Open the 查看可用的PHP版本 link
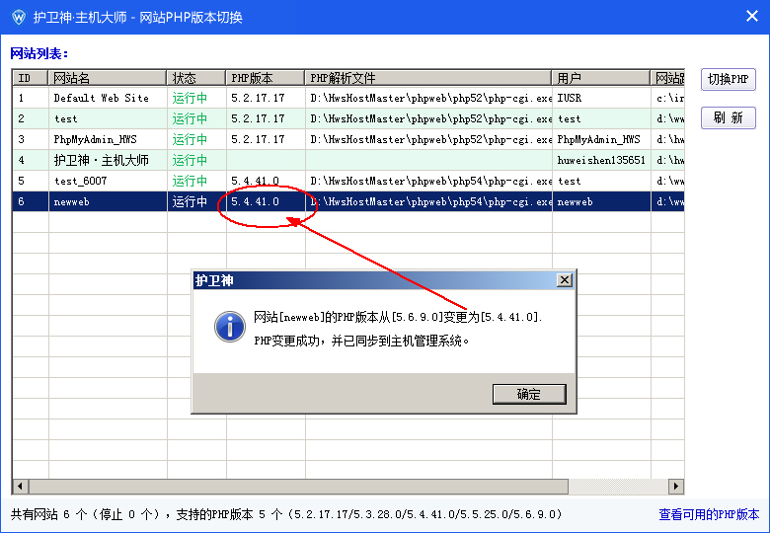The width and height of the screenshot is (770, 533). pyautogui.click(x=709, y=514)
